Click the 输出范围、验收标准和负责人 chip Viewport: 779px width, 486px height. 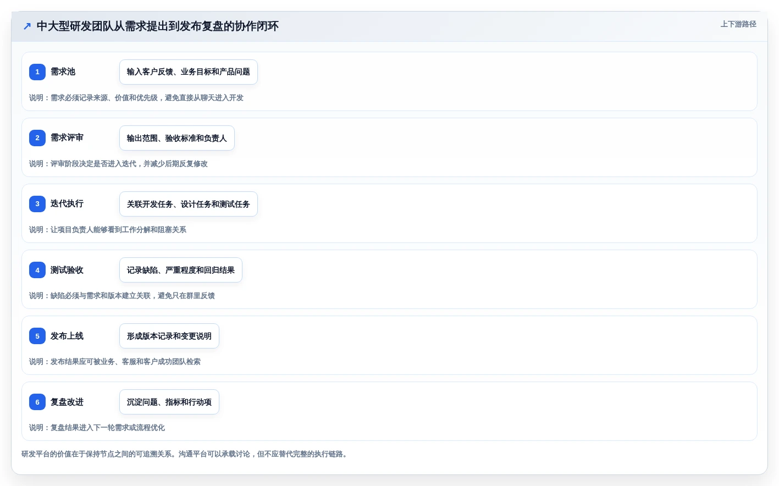177,138
